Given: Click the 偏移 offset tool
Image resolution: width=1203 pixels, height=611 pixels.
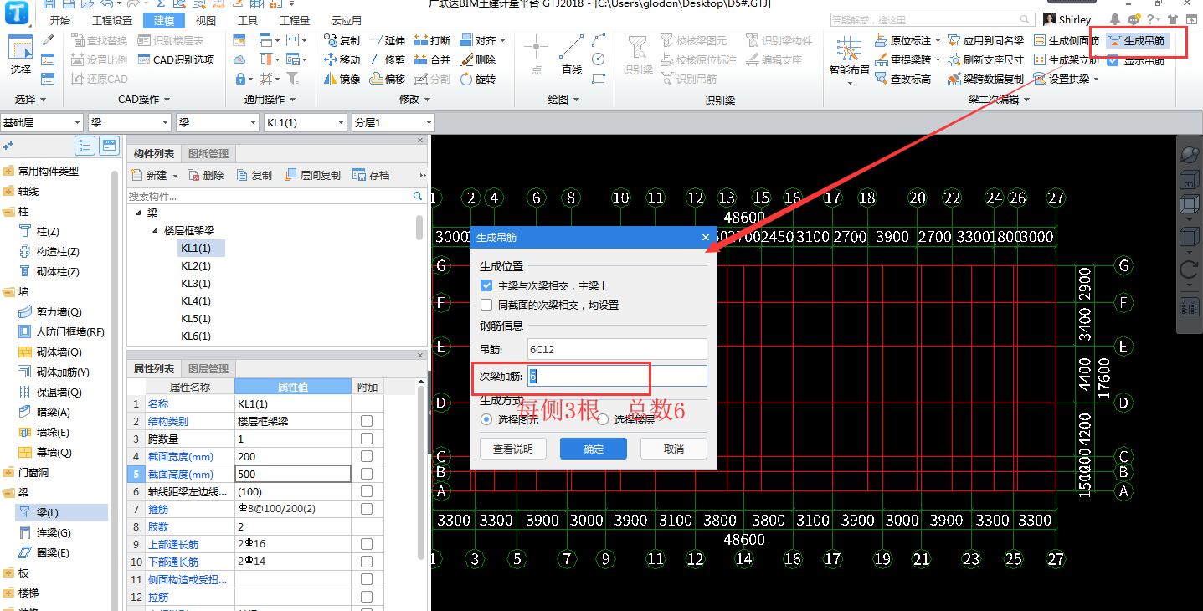Looking at the screenshot, I should click(387, 79).
